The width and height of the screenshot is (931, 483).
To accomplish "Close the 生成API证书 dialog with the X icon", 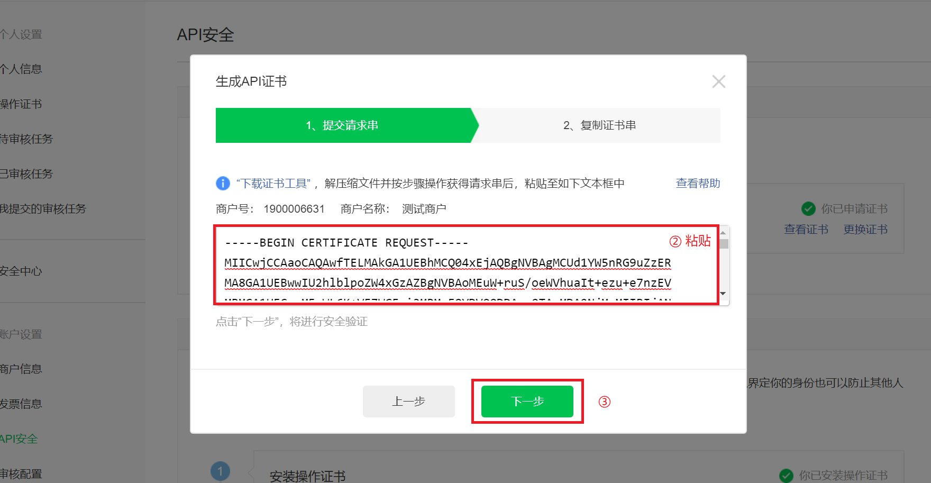I will [x=718, y=81].
